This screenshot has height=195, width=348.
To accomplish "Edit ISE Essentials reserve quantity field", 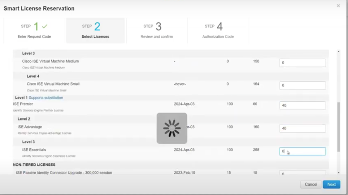I will pos(302,151).
